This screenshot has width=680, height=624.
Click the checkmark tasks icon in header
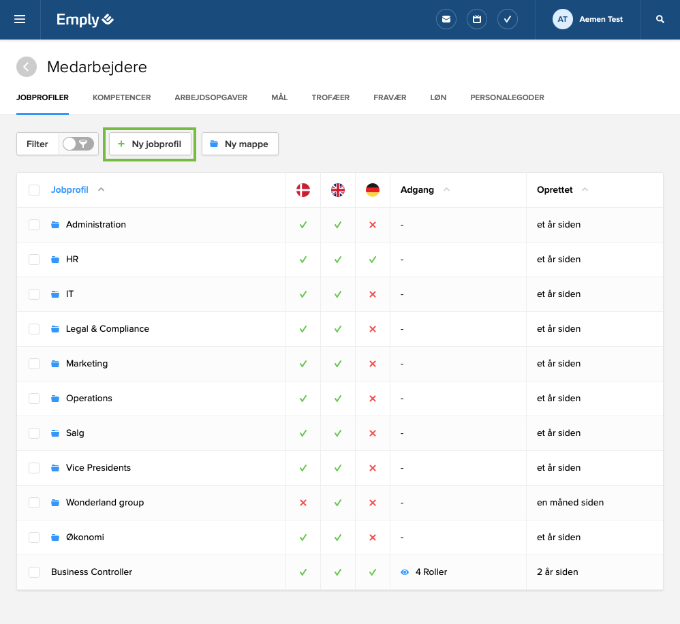click(x=508, y=20)
